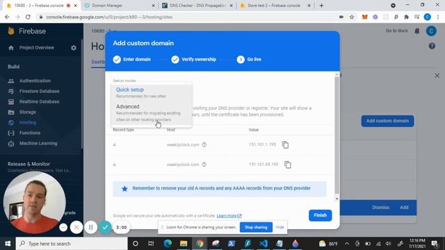The height and width of the screenshot is (250, 445).
Task: Open Firestore Database in the sidebar
Action: 40,91
